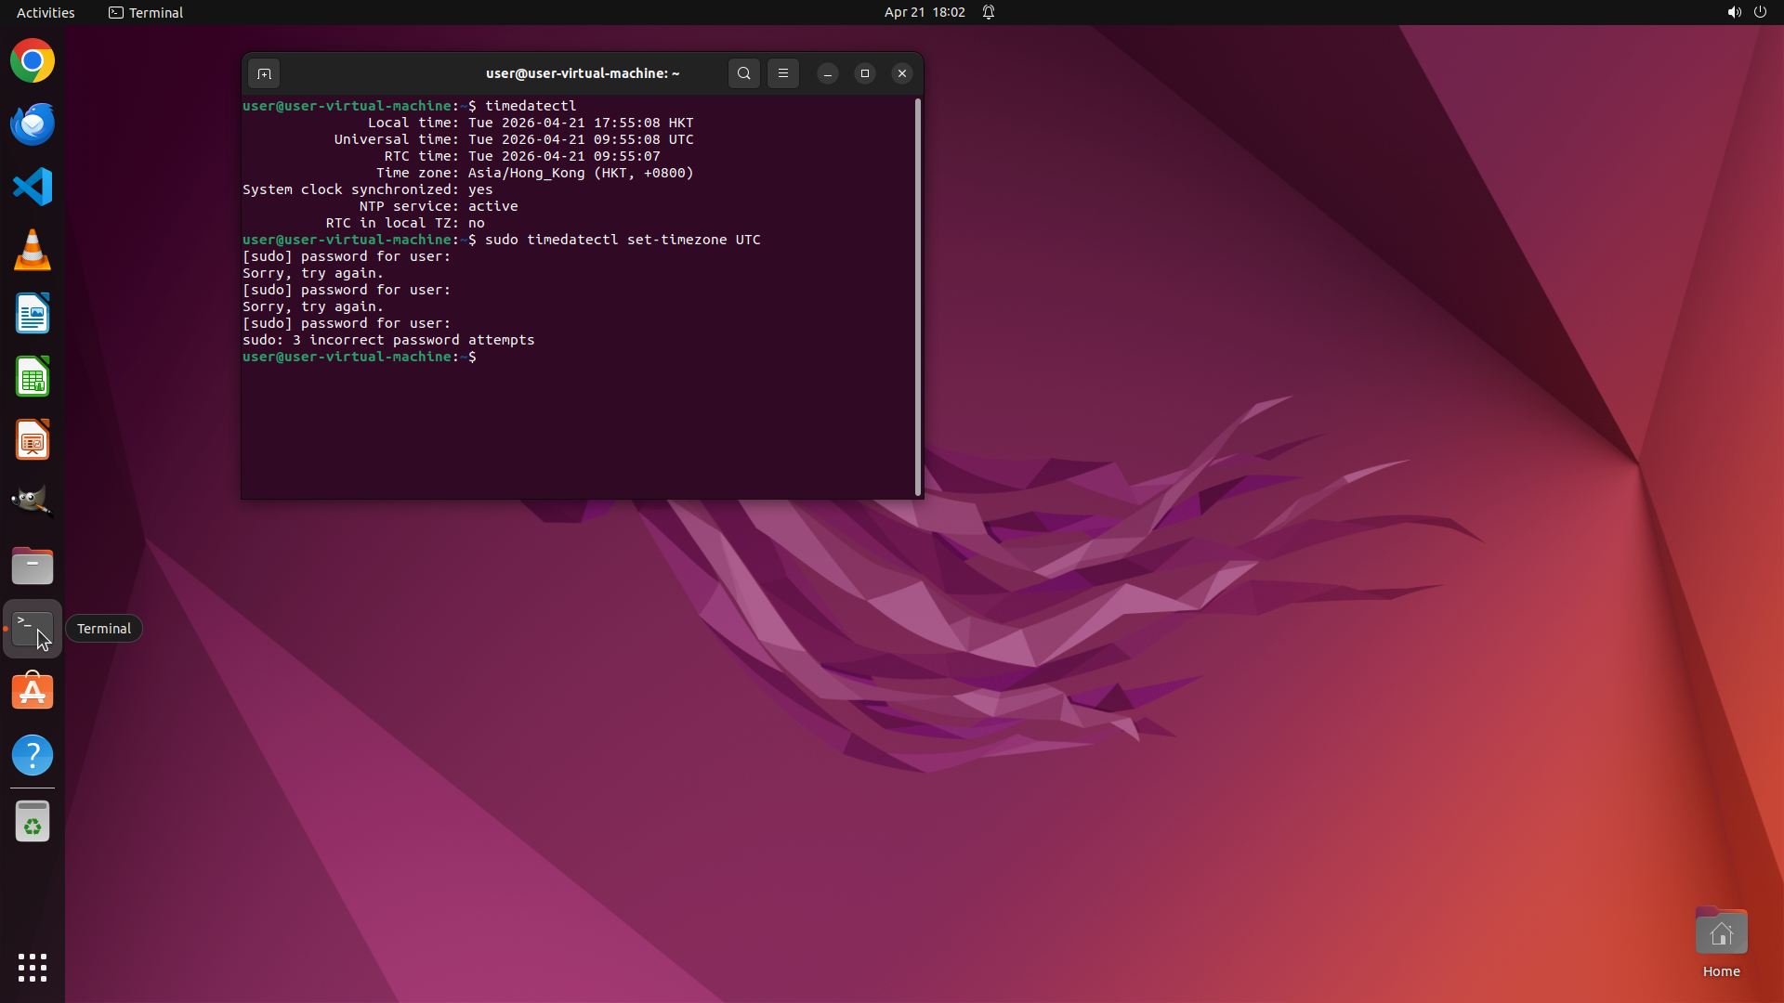Open the Files manager
Image resolution: width=1784 pixels, height=1003 pixels.
coord(33,566)
